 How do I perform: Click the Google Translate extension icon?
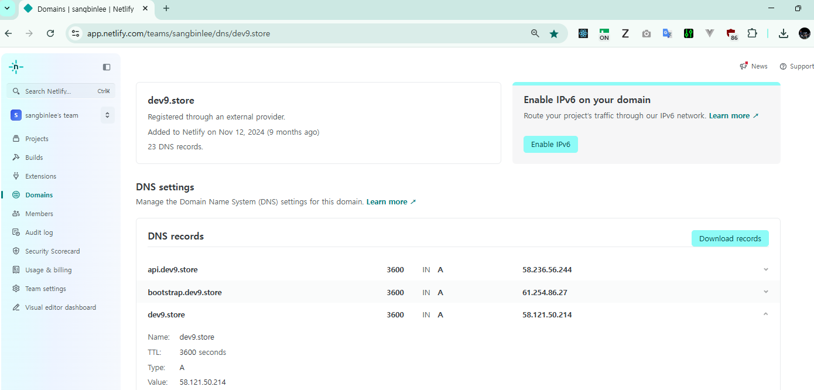[667, 34]
